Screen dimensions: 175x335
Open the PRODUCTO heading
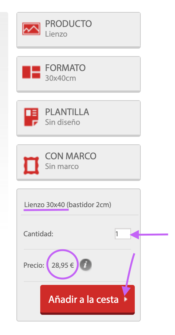(69, 24)
